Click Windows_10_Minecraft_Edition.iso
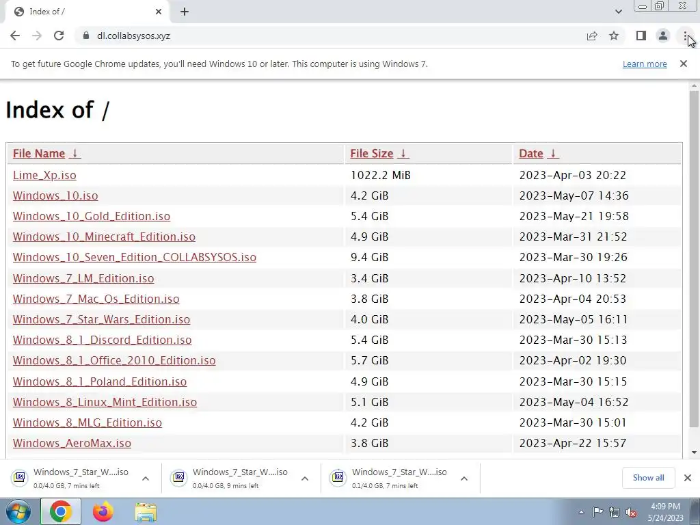Image resolution: width=700 pixels, height=525 pixels. 104,237
